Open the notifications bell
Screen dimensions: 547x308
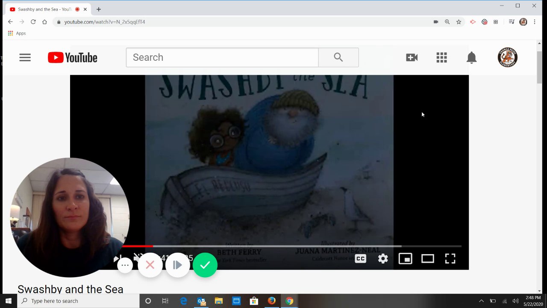coord(471,57)
